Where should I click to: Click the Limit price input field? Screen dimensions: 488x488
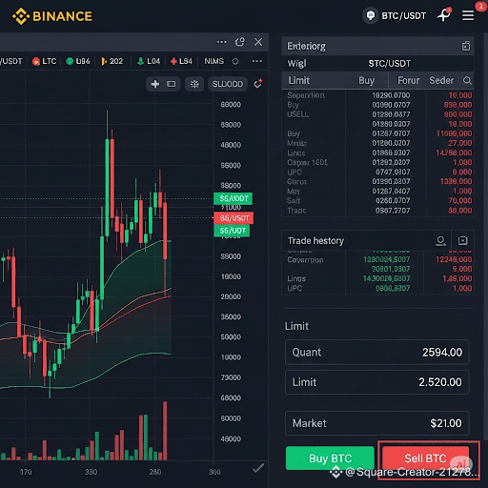point(377,382)
